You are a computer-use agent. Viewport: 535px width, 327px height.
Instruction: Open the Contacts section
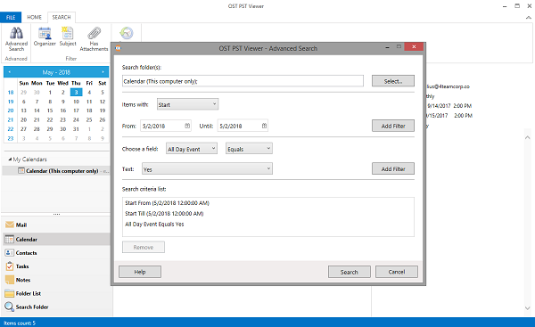[x=56, y=253]
